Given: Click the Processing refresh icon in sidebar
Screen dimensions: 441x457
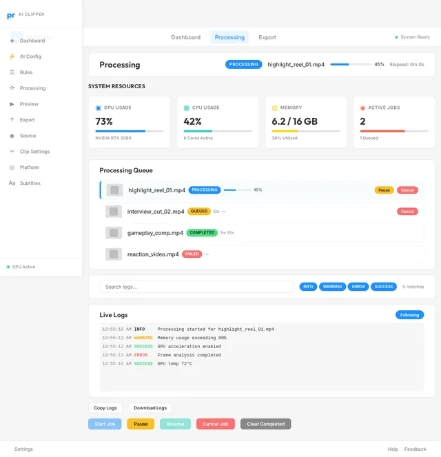Looking at the screenshot, I should tap(12, 88).
